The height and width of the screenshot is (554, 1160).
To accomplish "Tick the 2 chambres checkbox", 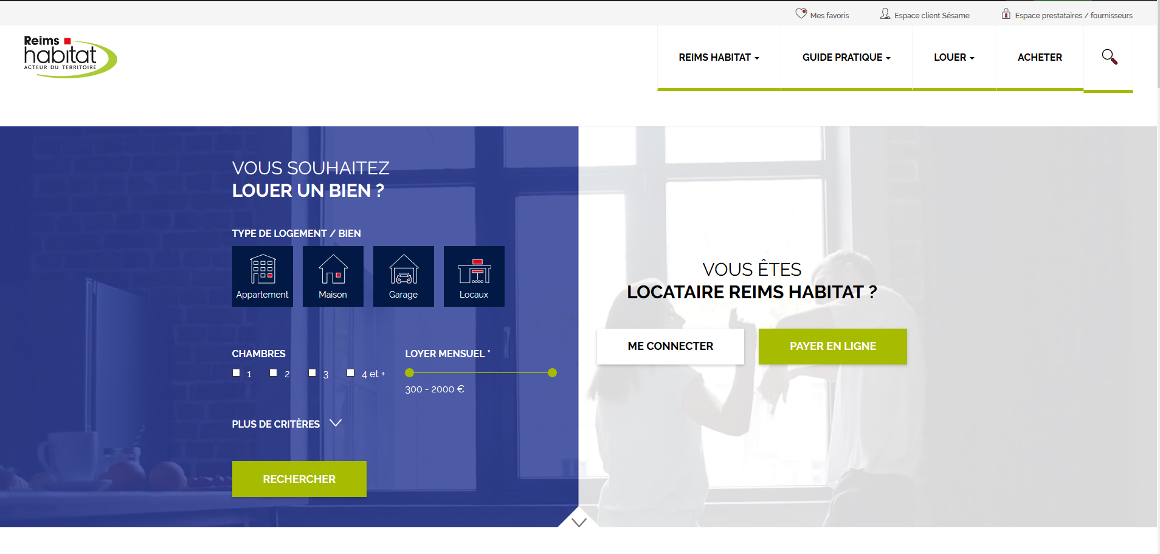I will click(x=274, y=373).
